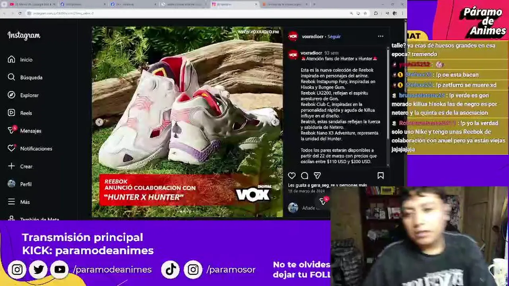The width and height of the screenshot is (509, 286).
Task: Show previous carousel image arrow
Action: (x=99, y=122)
